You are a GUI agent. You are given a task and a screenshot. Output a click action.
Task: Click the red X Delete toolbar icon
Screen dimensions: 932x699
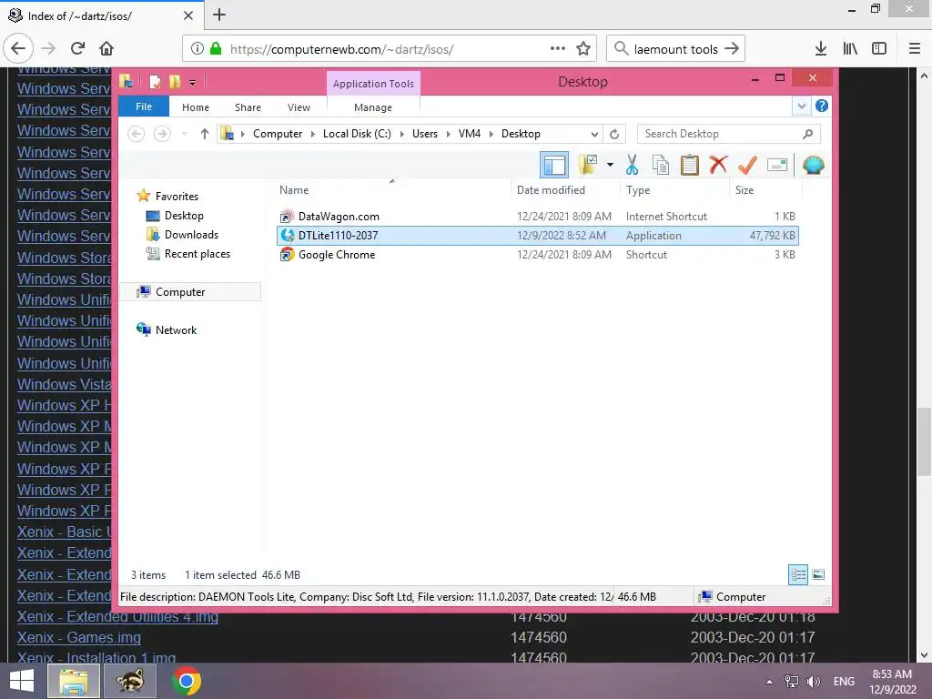[718, 164]
